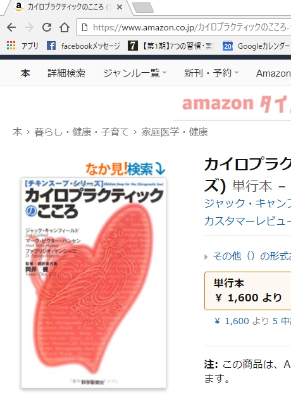The width and height of the screenshot is (291, 397).
Task: Open the 7つの習慣 bookmark
Action: pyautogui.click(x=171, y=46)
